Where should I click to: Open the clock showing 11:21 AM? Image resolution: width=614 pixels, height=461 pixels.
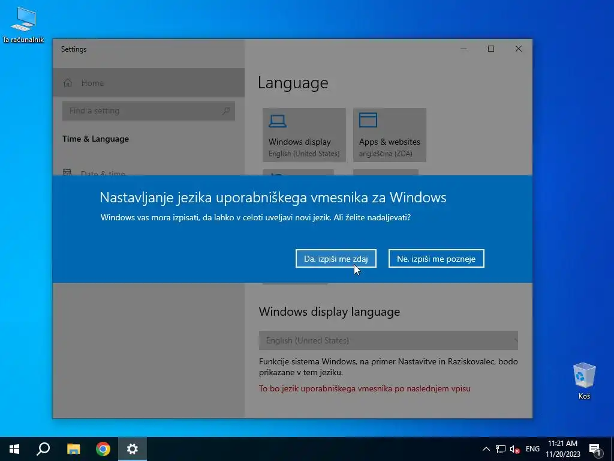[x=562, y=449]
